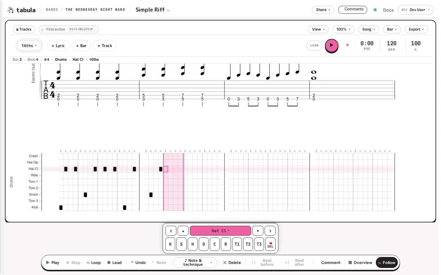Insert a Tom 2 hit with T2 key

point(248,244)
